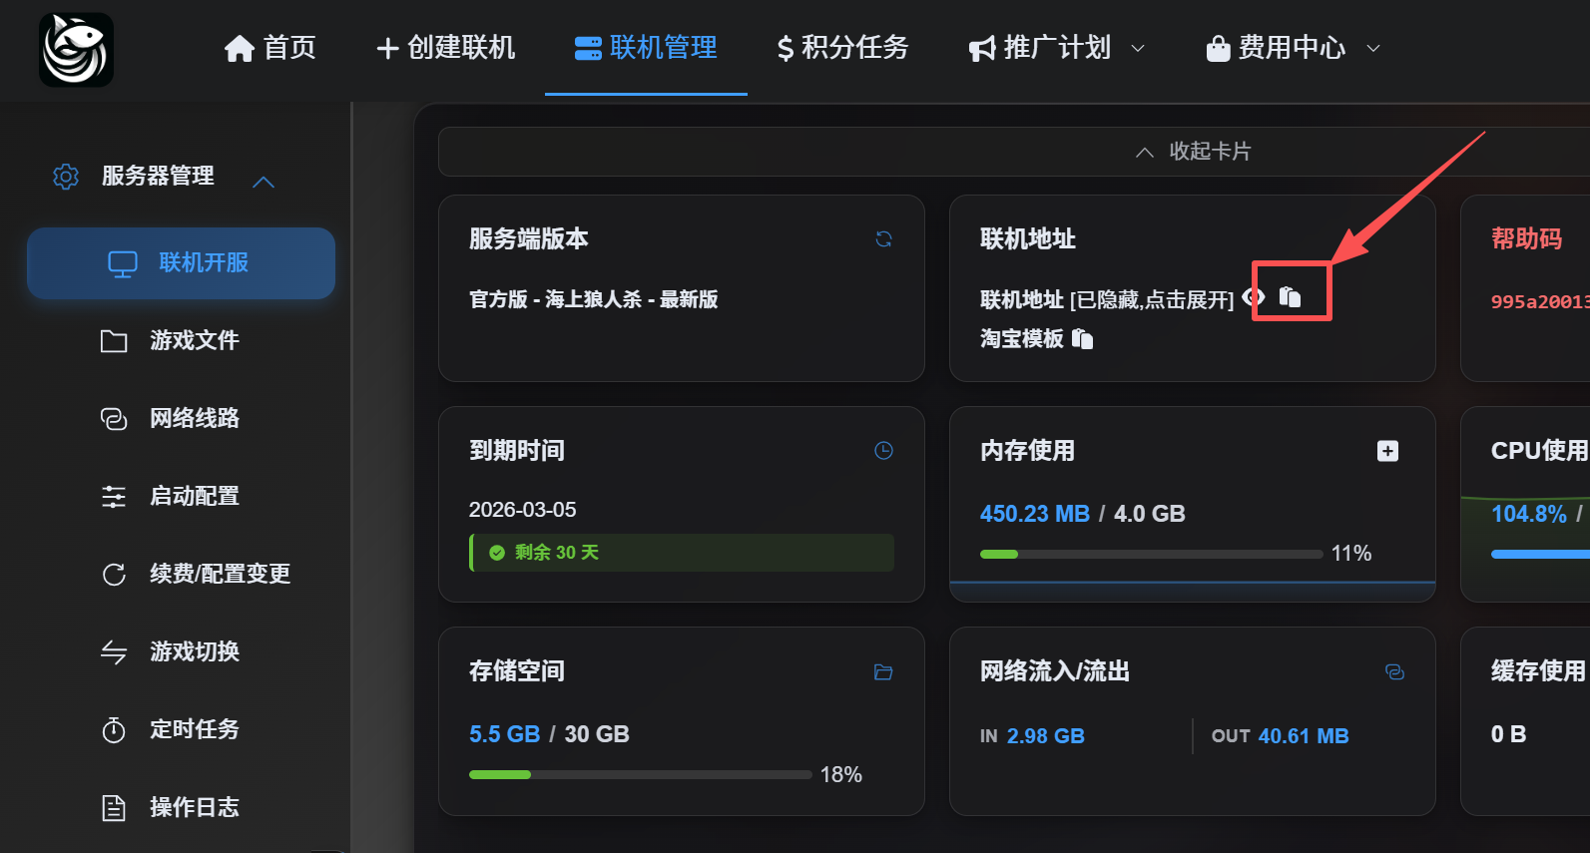Go to the 首页 tab
The height and width of the screenshot is (853, 1590).
click(269, 48)
